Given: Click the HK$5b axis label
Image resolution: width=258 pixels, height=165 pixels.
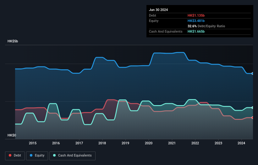Looking at the screenshot, I should (x=13, y=41).
